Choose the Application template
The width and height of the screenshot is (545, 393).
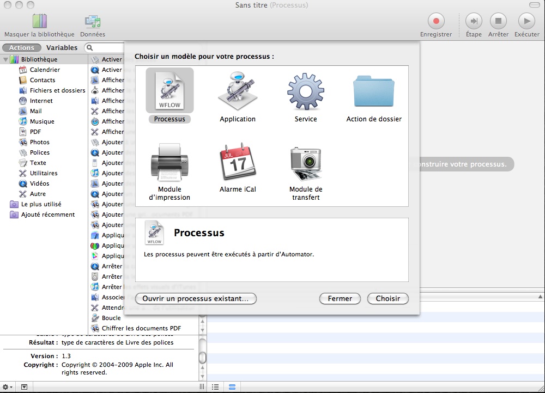[238, 95]
